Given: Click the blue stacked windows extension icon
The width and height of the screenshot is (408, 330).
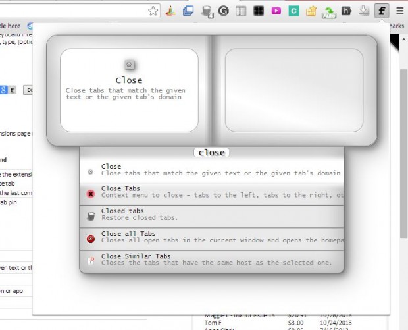Looking at the screenshot, I should pyautogui.click(x=188, y=11).
